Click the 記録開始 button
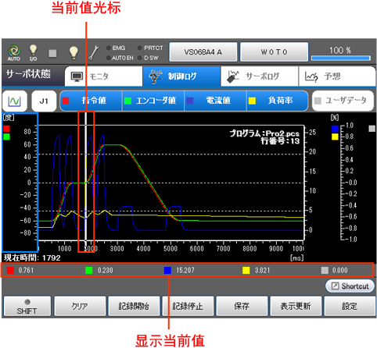This screenshot has width=377, height=348. [x=134, y=306]
